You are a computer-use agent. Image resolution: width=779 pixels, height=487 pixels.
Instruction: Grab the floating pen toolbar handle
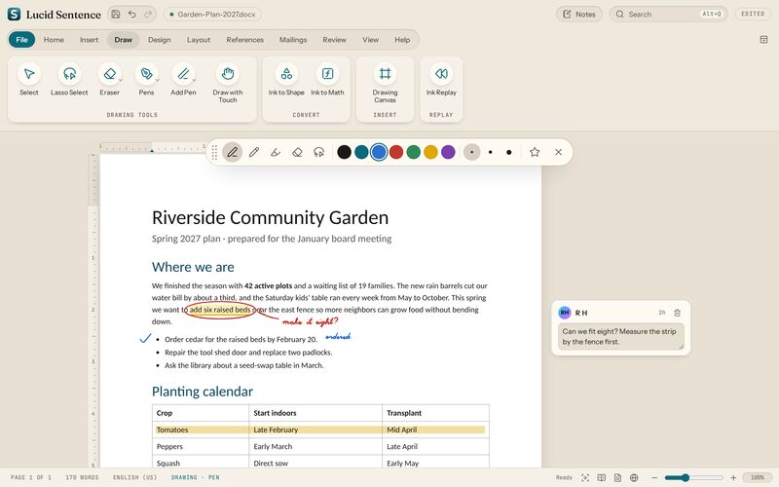[214, 152]
